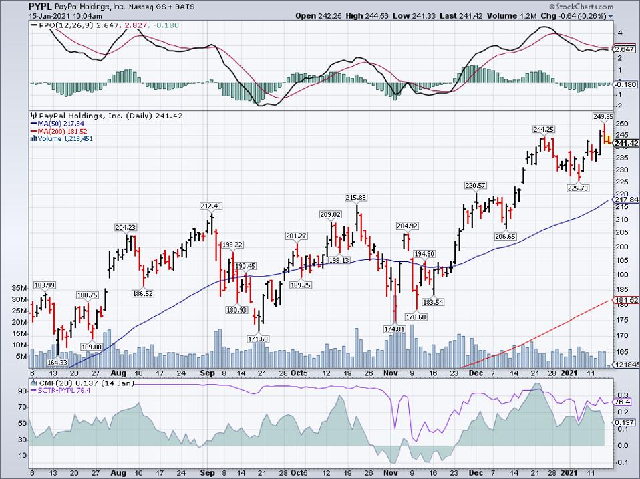Click the "High 244.56" quote value
The width and height of the screenshot is (640, 479).
(x=367, y=16)
